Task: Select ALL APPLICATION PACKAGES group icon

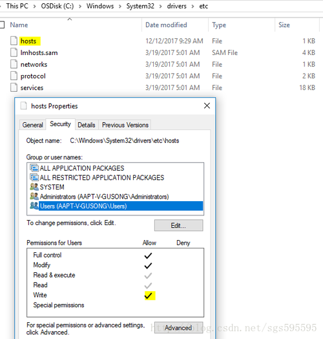Action: click(34, 168)
